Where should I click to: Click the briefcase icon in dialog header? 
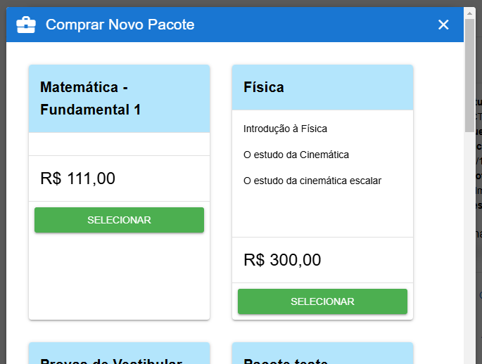[x=26, y=25]
